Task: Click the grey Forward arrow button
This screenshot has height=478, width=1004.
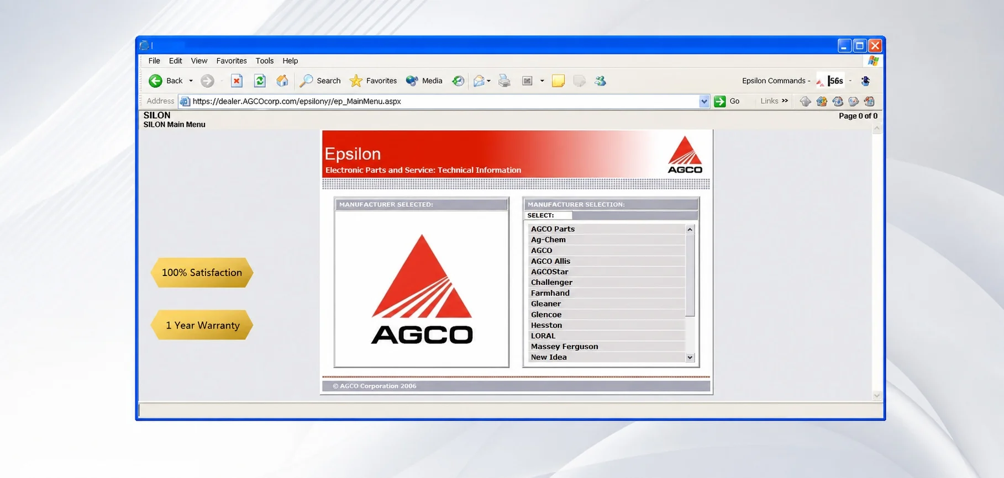Action: 207,81
